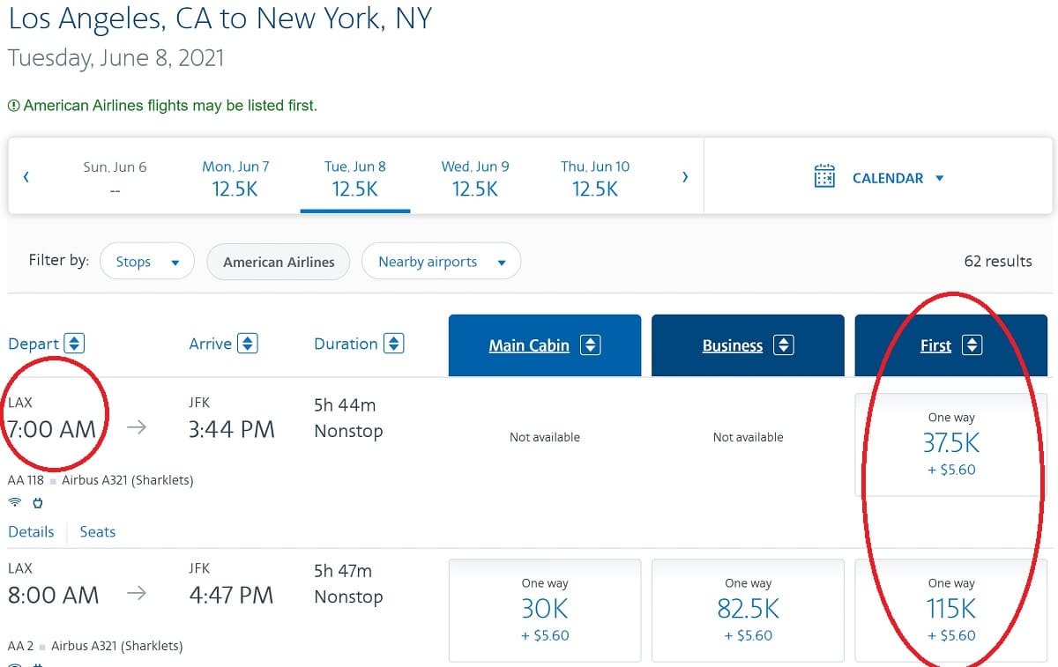1058x667 pixels.
Task: Select Wed, Jun 9 date tab
Action: (475, 177)
